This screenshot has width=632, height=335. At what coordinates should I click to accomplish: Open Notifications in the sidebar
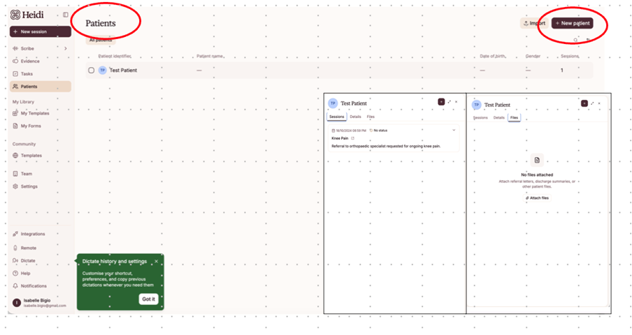34,286
